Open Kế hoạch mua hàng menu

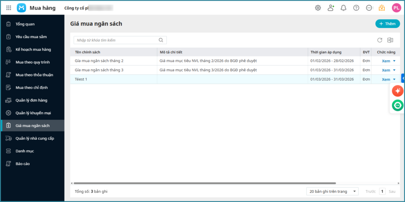click(x=32, y=49)
